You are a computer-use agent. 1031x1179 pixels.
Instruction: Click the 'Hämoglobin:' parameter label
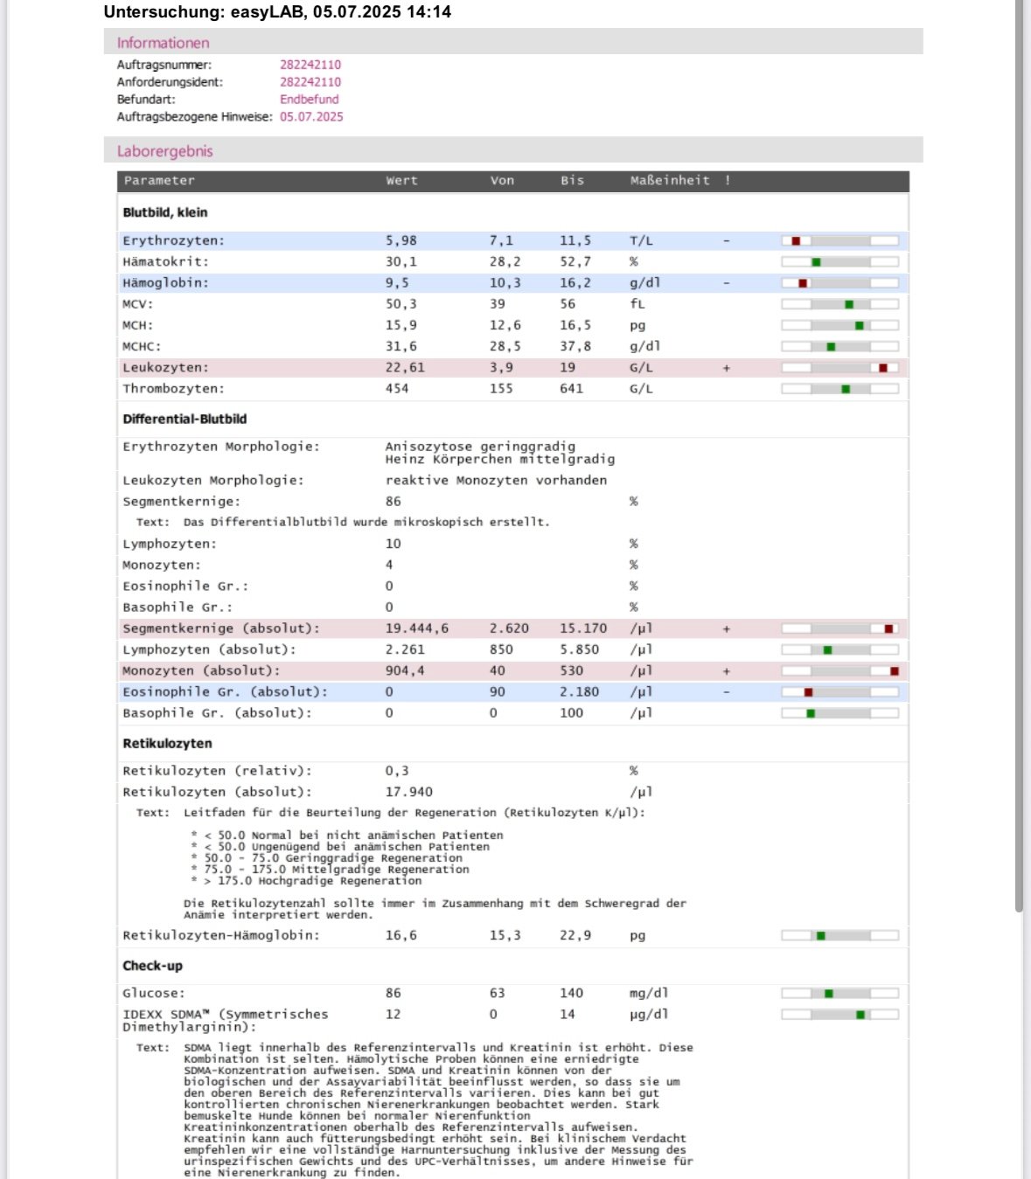pos(166,283)
